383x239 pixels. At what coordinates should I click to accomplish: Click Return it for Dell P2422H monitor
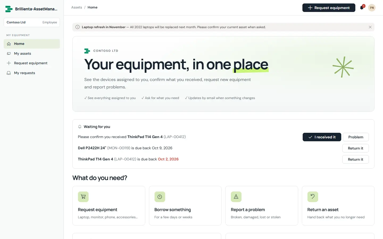tap(355, 148)
